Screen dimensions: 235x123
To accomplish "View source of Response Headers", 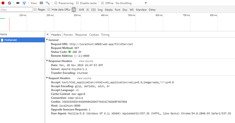I will [x=86, y=61].
